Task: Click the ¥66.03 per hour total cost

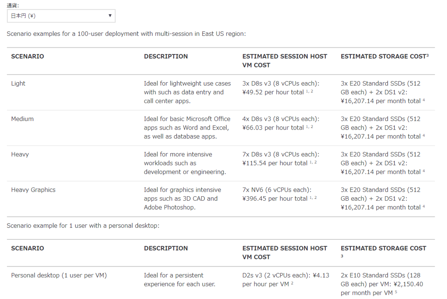Action: point(273,128)
